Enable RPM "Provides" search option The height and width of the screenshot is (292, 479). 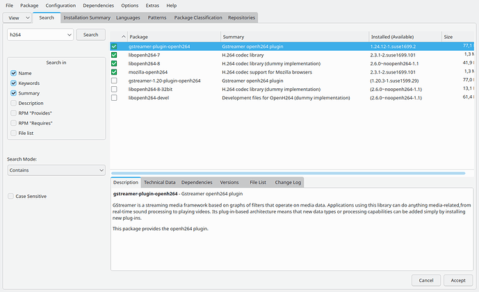(x=13, y=113)
